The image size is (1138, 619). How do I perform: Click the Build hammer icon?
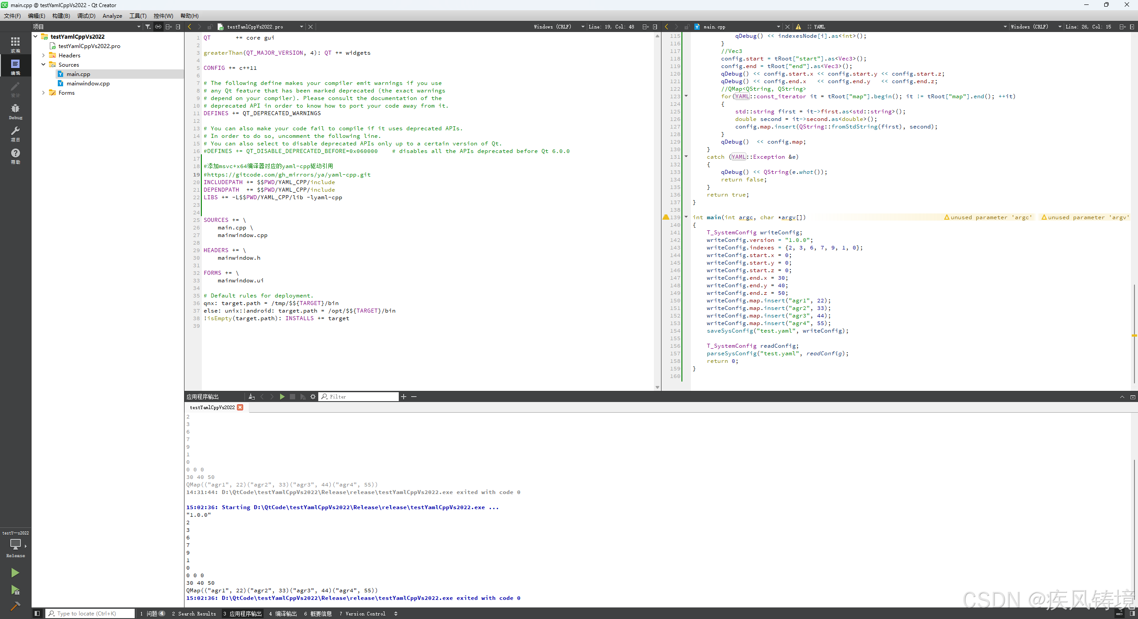[x=15, y=606]
